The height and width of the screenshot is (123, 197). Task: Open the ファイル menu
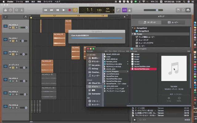19,2
